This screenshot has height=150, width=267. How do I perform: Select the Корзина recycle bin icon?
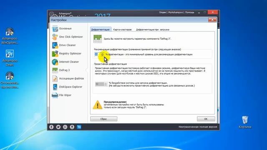(x=245, y=122)
